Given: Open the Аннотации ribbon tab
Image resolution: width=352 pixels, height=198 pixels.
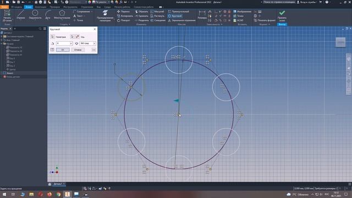Looking at the screenshot, I should [41, 7].
